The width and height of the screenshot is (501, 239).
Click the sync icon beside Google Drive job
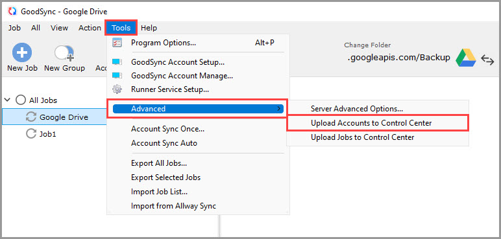click(x=31, y=117)
